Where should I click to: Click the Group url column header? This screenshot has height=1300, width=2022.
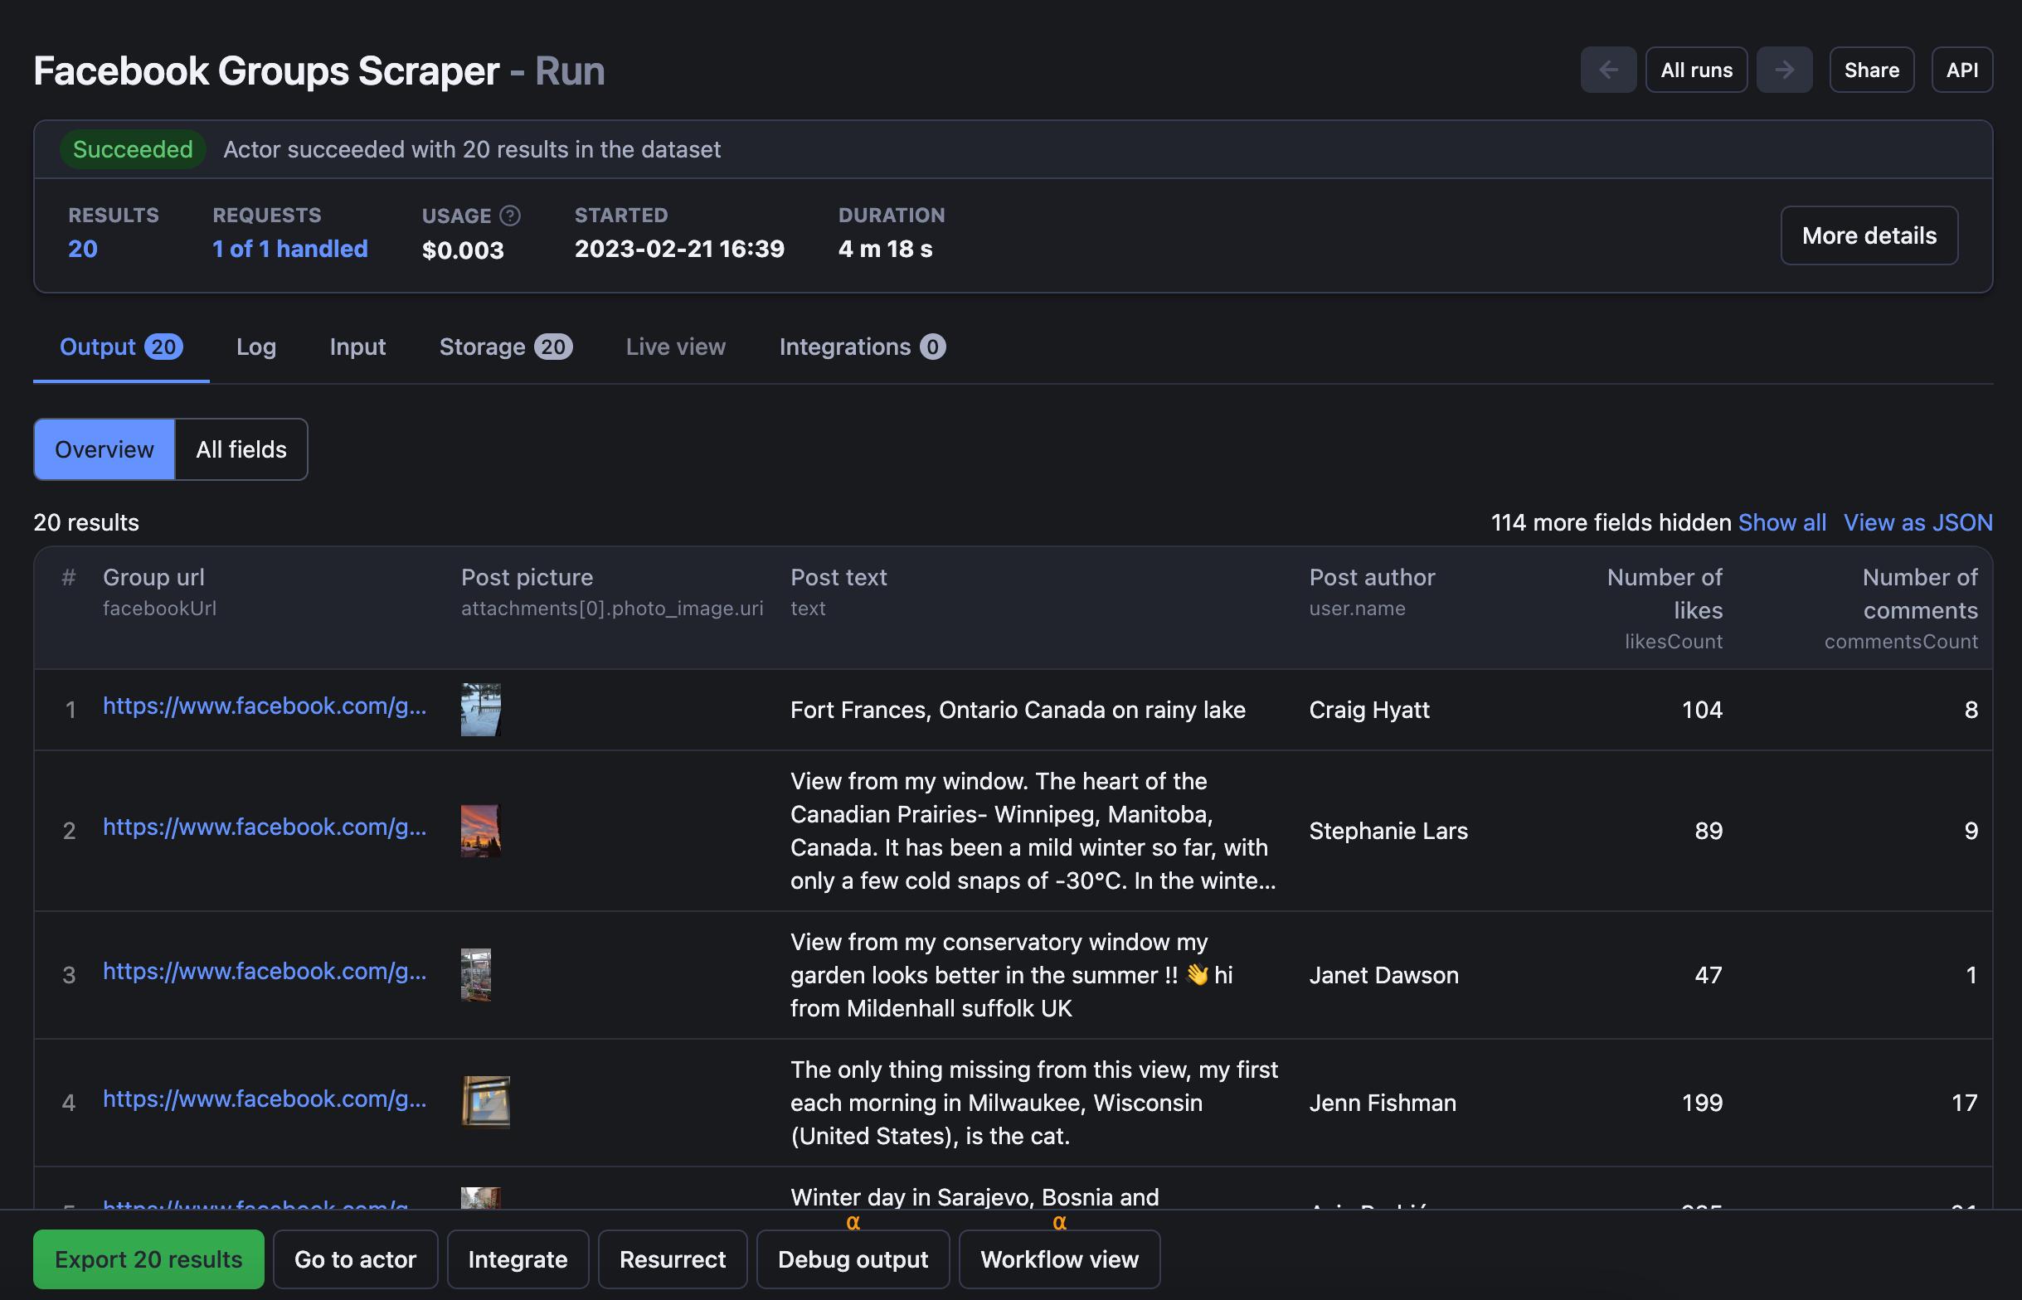point(153,577)
